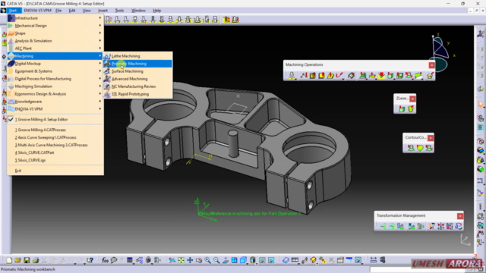Open the Formula f(x) tool
The image size is (486, 273).
pyautogui.click(x=105, y=260)
